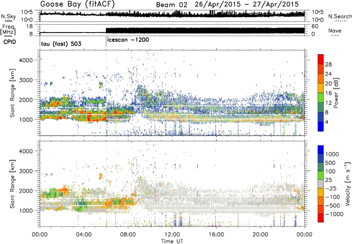Click the '18' frequency axis tick
This screenshot has width=352, height=244.
pos(29,26)
